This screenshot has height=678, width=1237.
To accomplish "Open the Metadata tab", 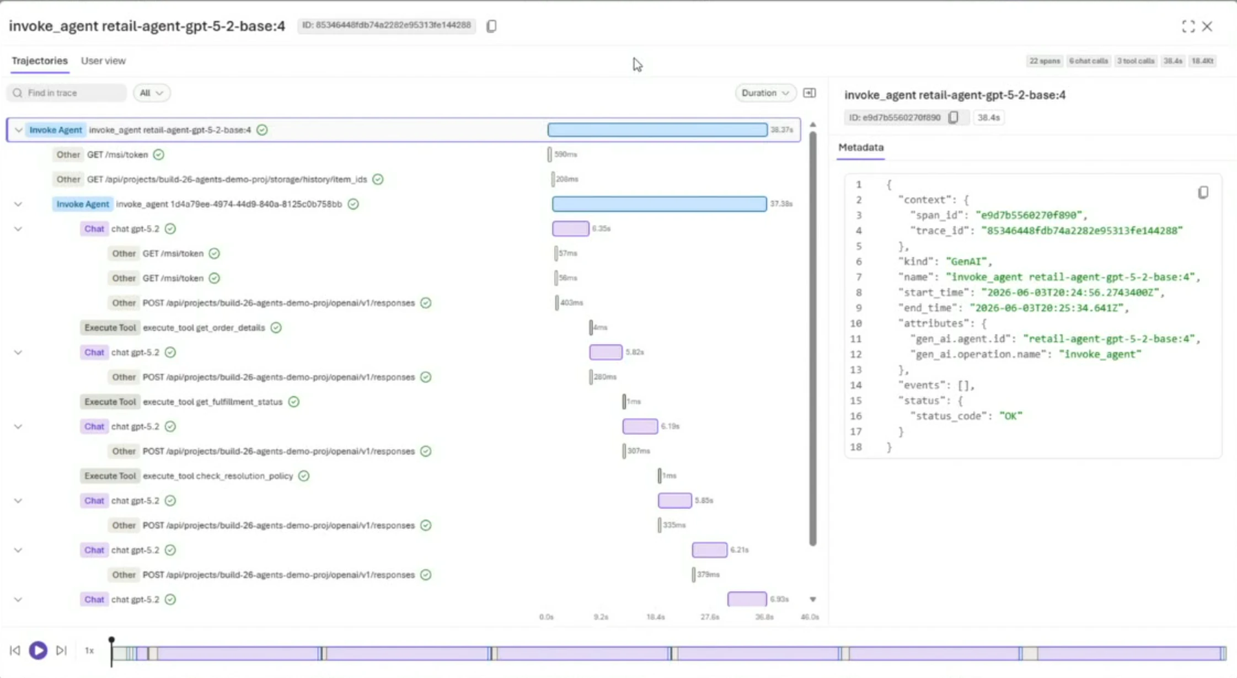I will [x=861, y=147].
